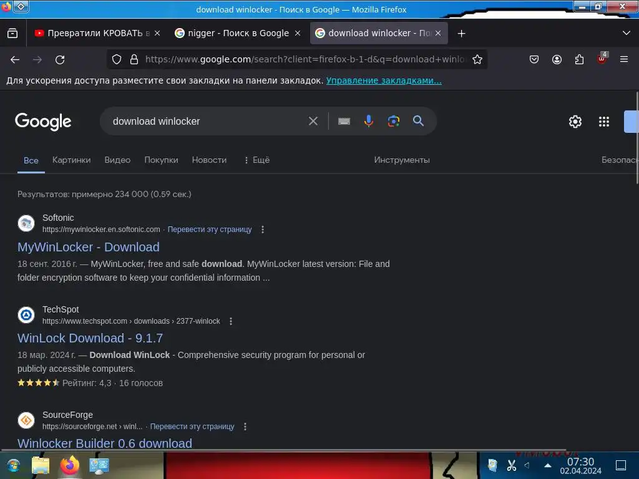Click the Softonic site favicon

point(26,223)
